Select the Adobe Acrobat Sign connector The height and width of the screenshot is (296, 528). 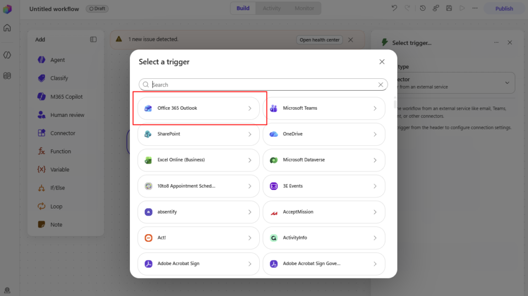click(199, 264)
